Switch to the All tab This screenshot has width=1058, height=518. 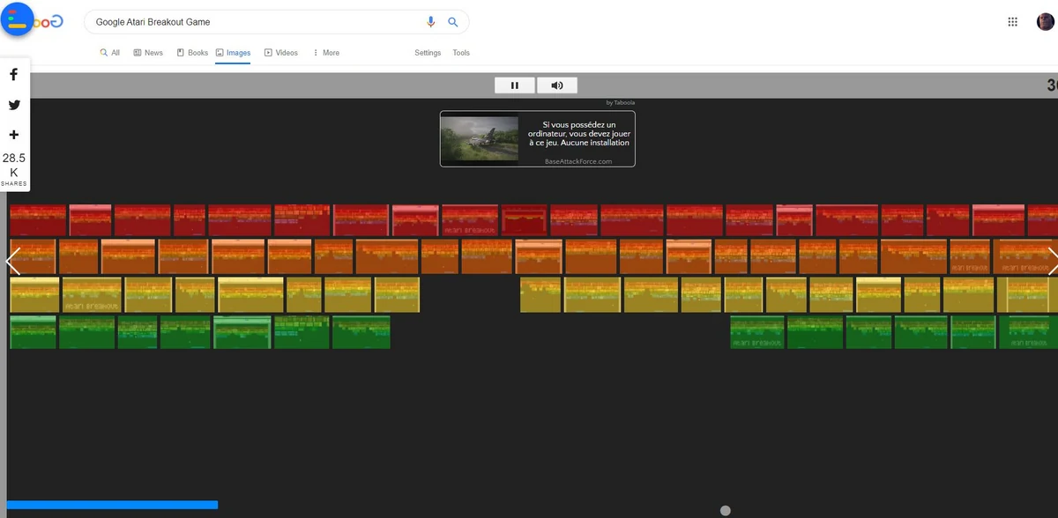coord(110,53)
